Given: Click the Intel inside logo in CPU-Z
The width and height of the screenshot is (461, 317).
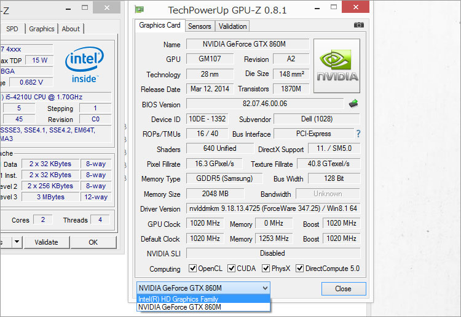Looking at the screenshot, I should (84, 65).
